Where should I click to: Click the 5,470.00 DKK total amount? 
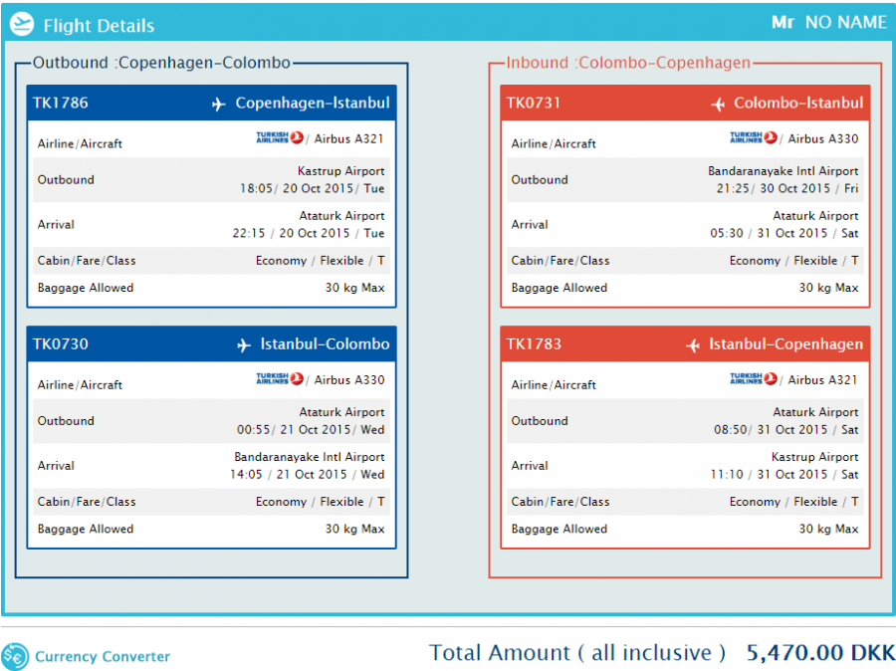(818, 652)
